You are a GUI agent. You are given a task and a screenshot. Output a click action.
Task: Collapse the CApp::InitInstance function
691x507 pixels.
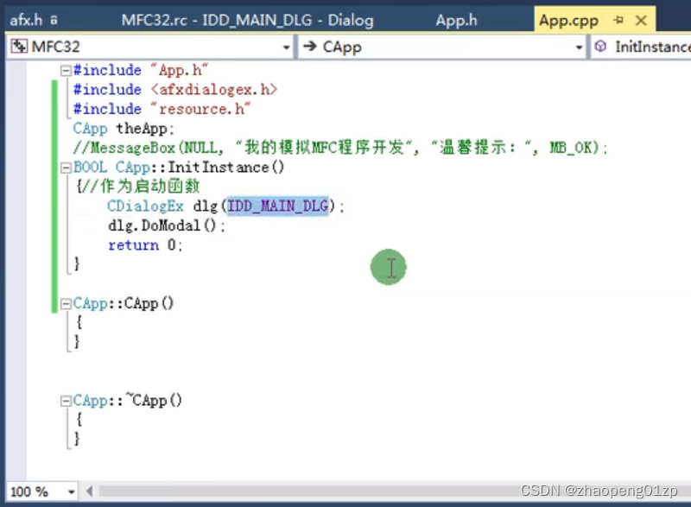click(66, 168)
